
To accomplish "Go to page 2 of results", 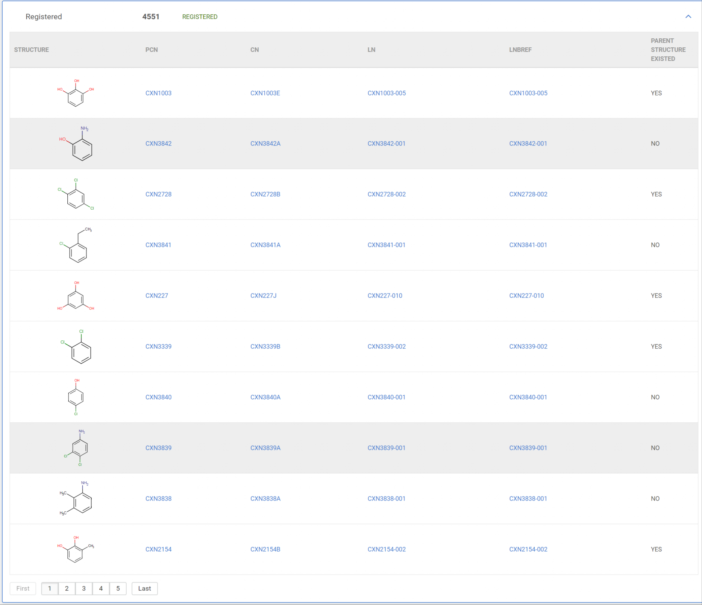I will click(67, 588).
